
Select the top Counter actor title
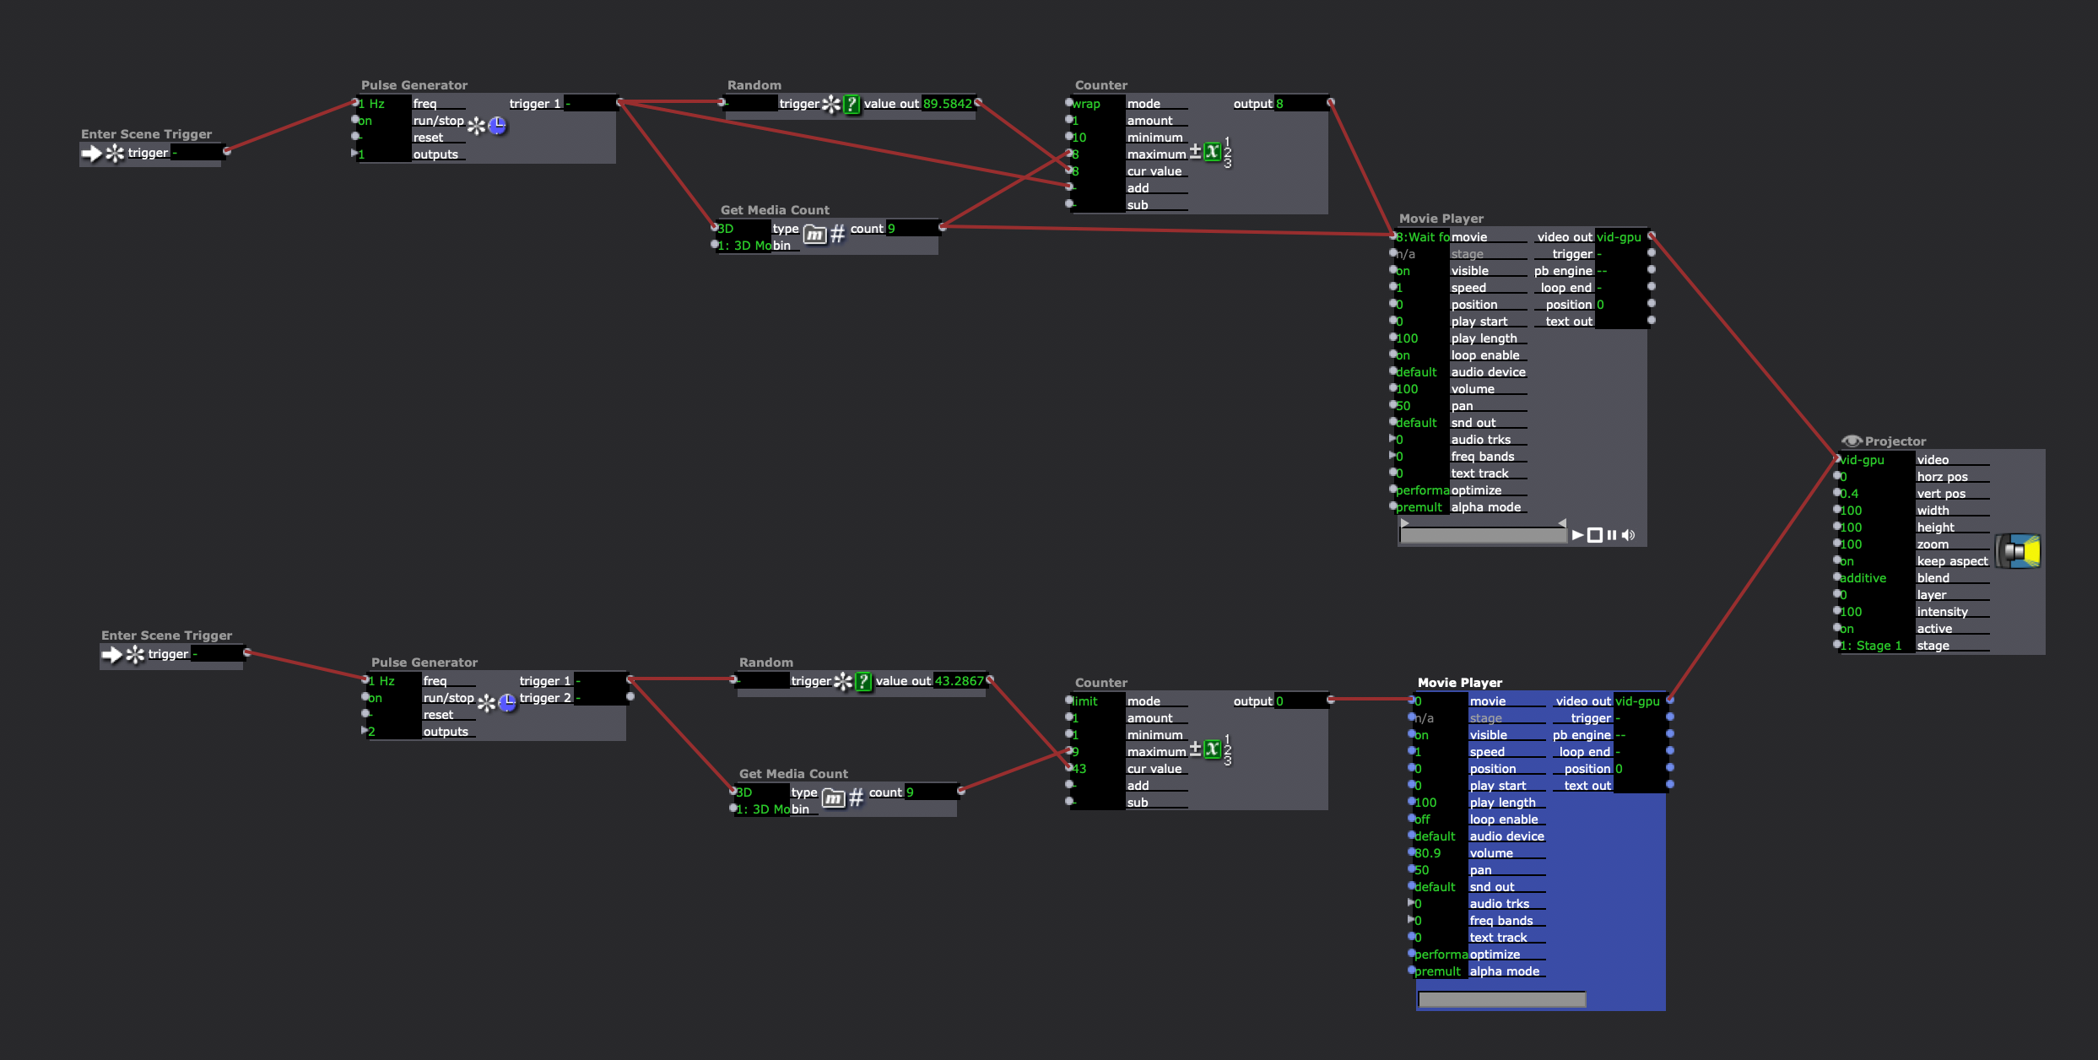click(x=1100, y=85)
